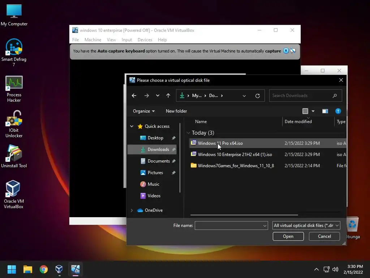Viewport: 370px width, 278px height.
Task: Open volume control tray icon
Action: coord(335,269)
